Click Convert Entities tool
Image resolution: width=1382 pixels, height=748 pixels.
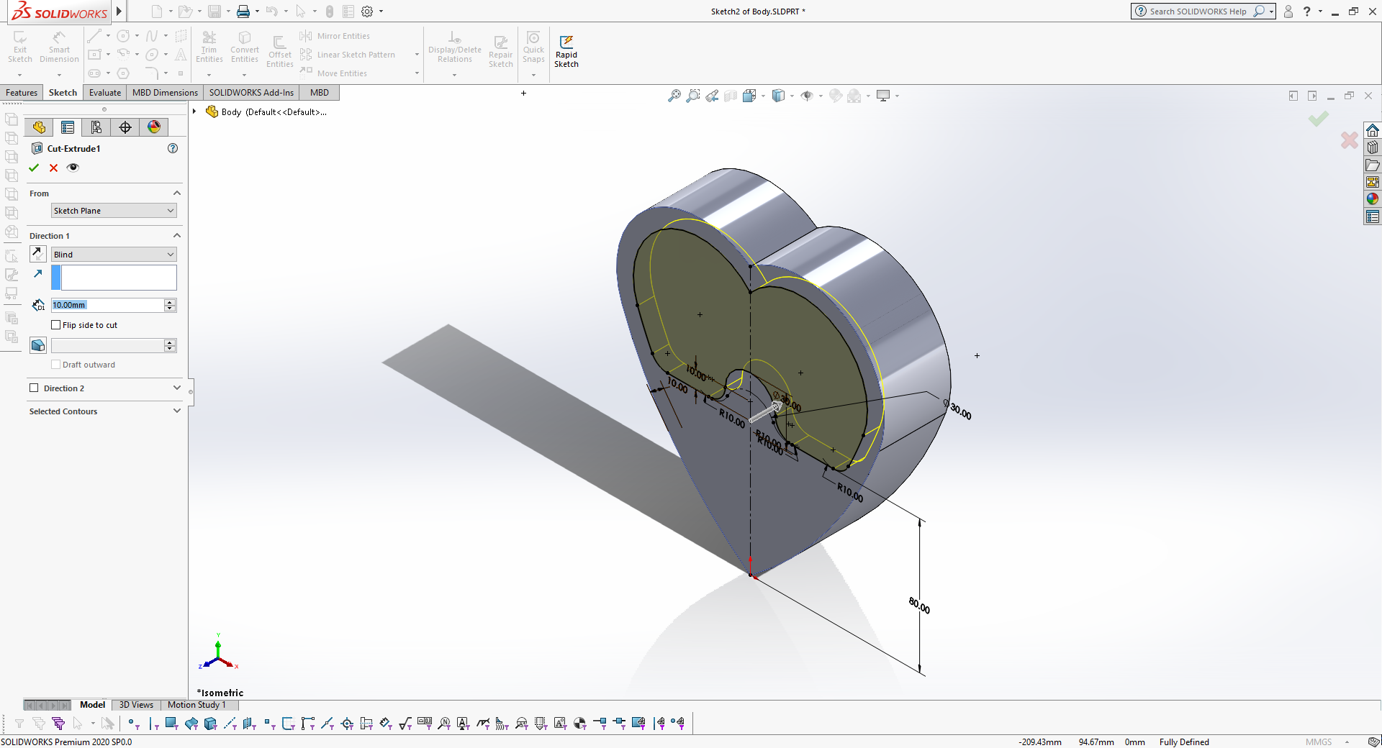coord(245,47)
